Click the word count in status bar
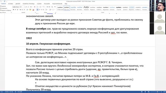 [9, 92]
